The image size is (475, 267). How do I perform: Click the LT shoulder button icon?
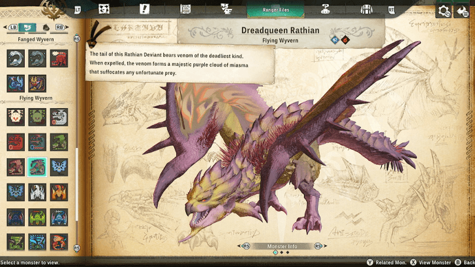(78, 10)
